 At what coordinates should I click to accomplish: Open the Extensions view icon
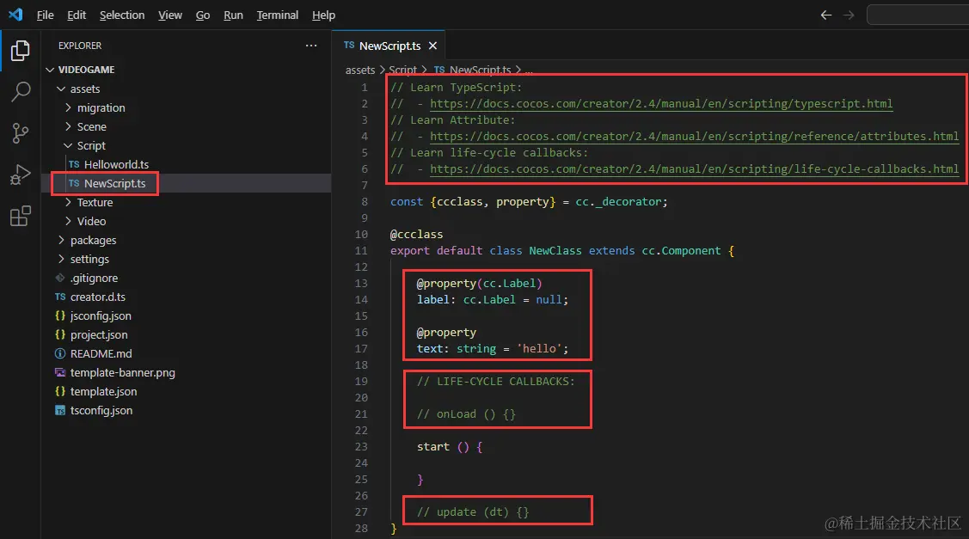tap(20, 216)
